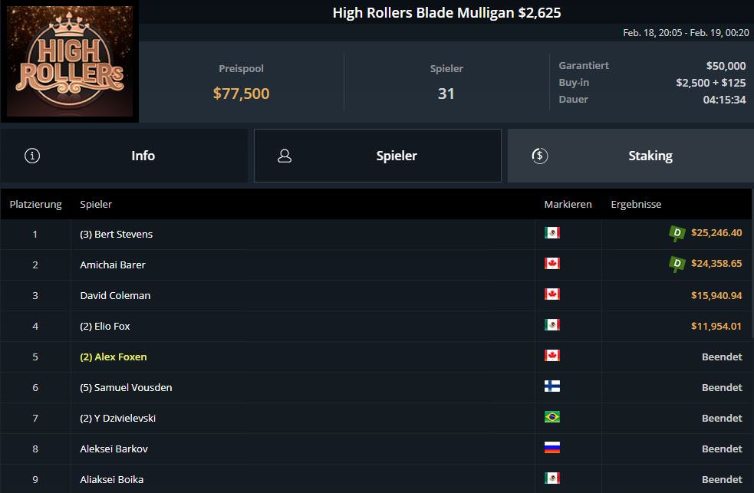
Task: Click Bert Stevens' green deal icon
Action: [677, 233]
